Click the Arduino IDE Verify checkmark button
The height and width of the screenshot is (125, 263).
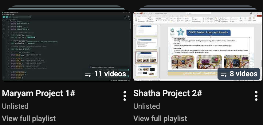tap(4, 17)
